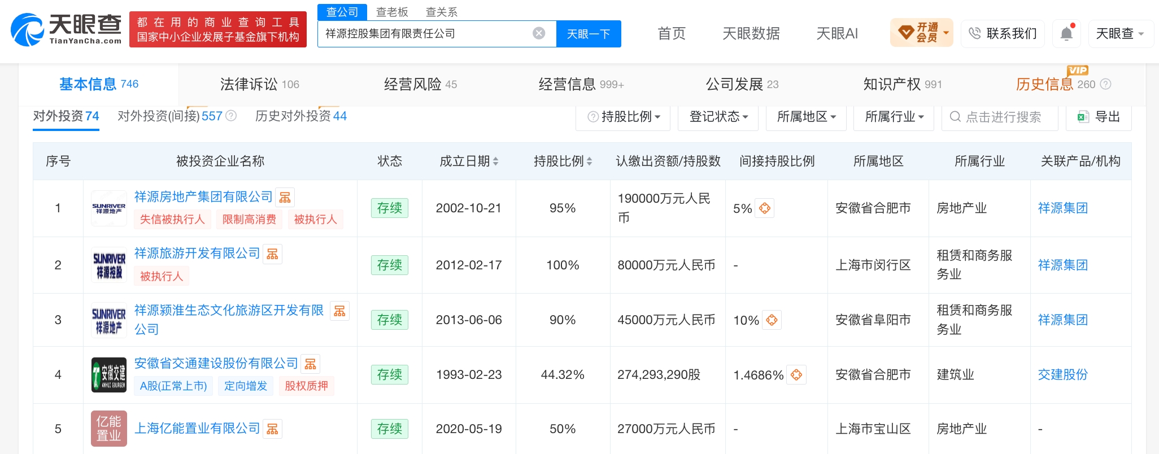The height and width of the screenshot is (454, 1159).
Task: Click the 点击进行搜索 table search field
Action: [1000, 117]
